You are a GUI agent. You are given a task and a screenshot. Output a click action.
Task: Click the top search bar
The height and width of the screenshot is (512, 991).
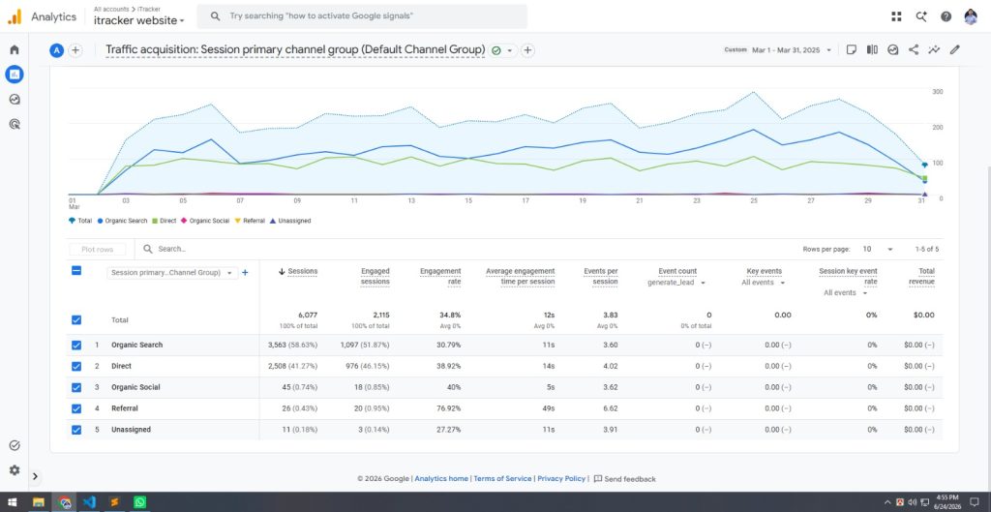click(x=362, y=16)
